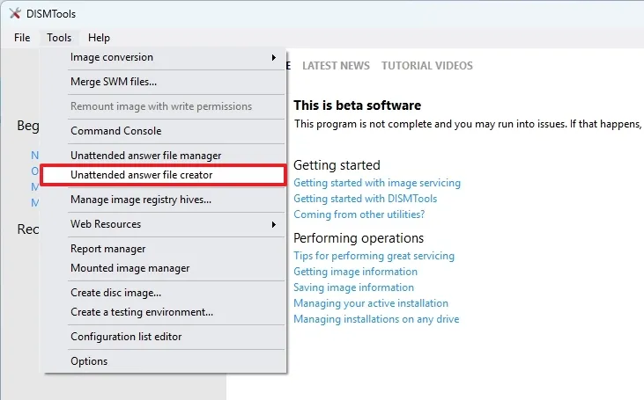Open Managing installations on any drive link

click(376, 319)
